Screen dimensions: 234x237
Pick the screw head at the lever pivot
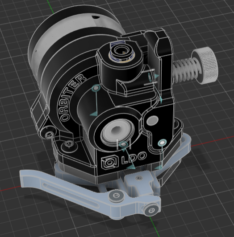coord(117,196)
